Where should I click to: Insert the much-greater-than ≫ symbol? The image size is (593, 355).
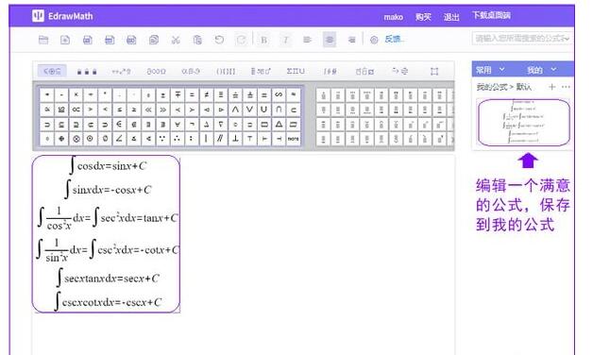point(163,110)
